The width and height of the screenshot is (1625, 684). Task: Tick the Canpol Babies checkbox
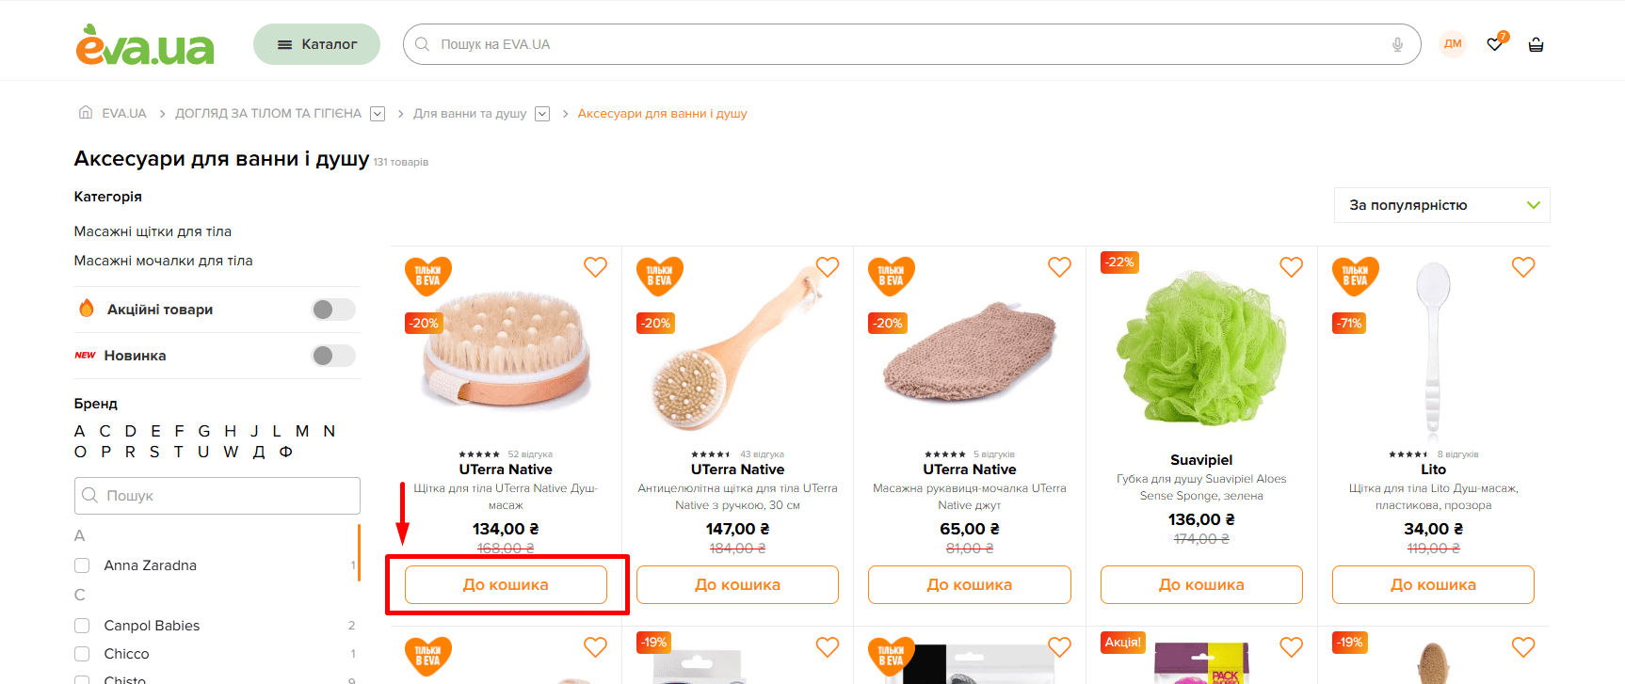pos(82,626)
